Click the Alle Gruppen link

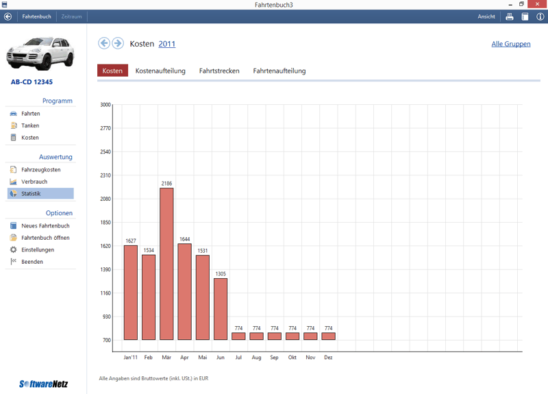coord(510,44)
